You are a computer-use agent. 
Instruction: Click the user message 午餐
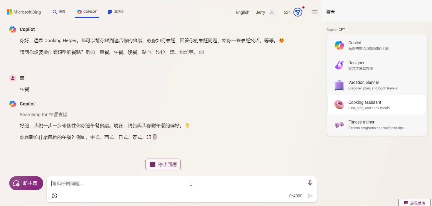click(24, 89)
